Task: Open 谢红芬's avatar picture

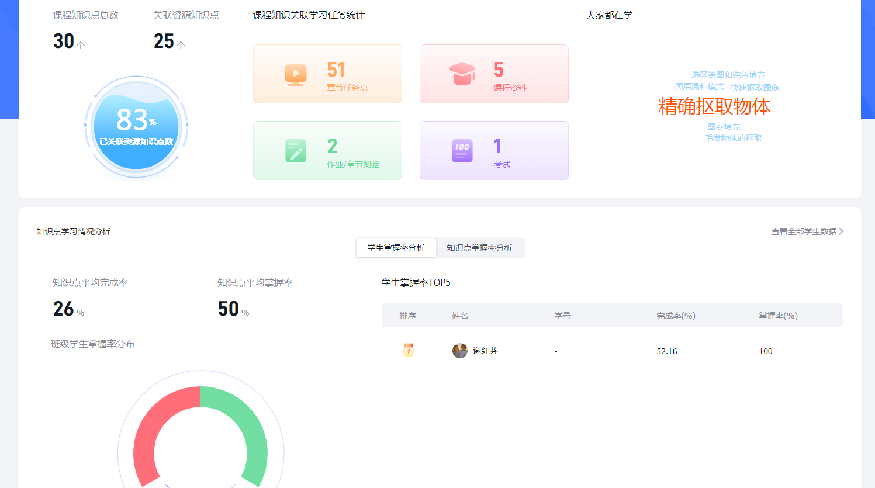Action: 460,351
